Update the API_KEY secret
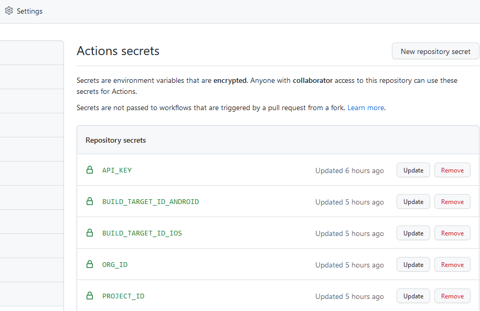Viewport: 480px width, 311px height. click(x=413, y=170)
